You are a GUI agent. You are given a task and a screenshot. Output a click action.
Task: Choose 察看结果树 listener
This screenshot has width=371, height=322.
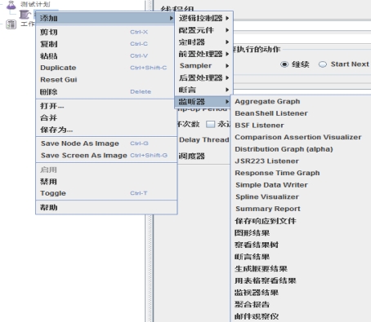257,245
